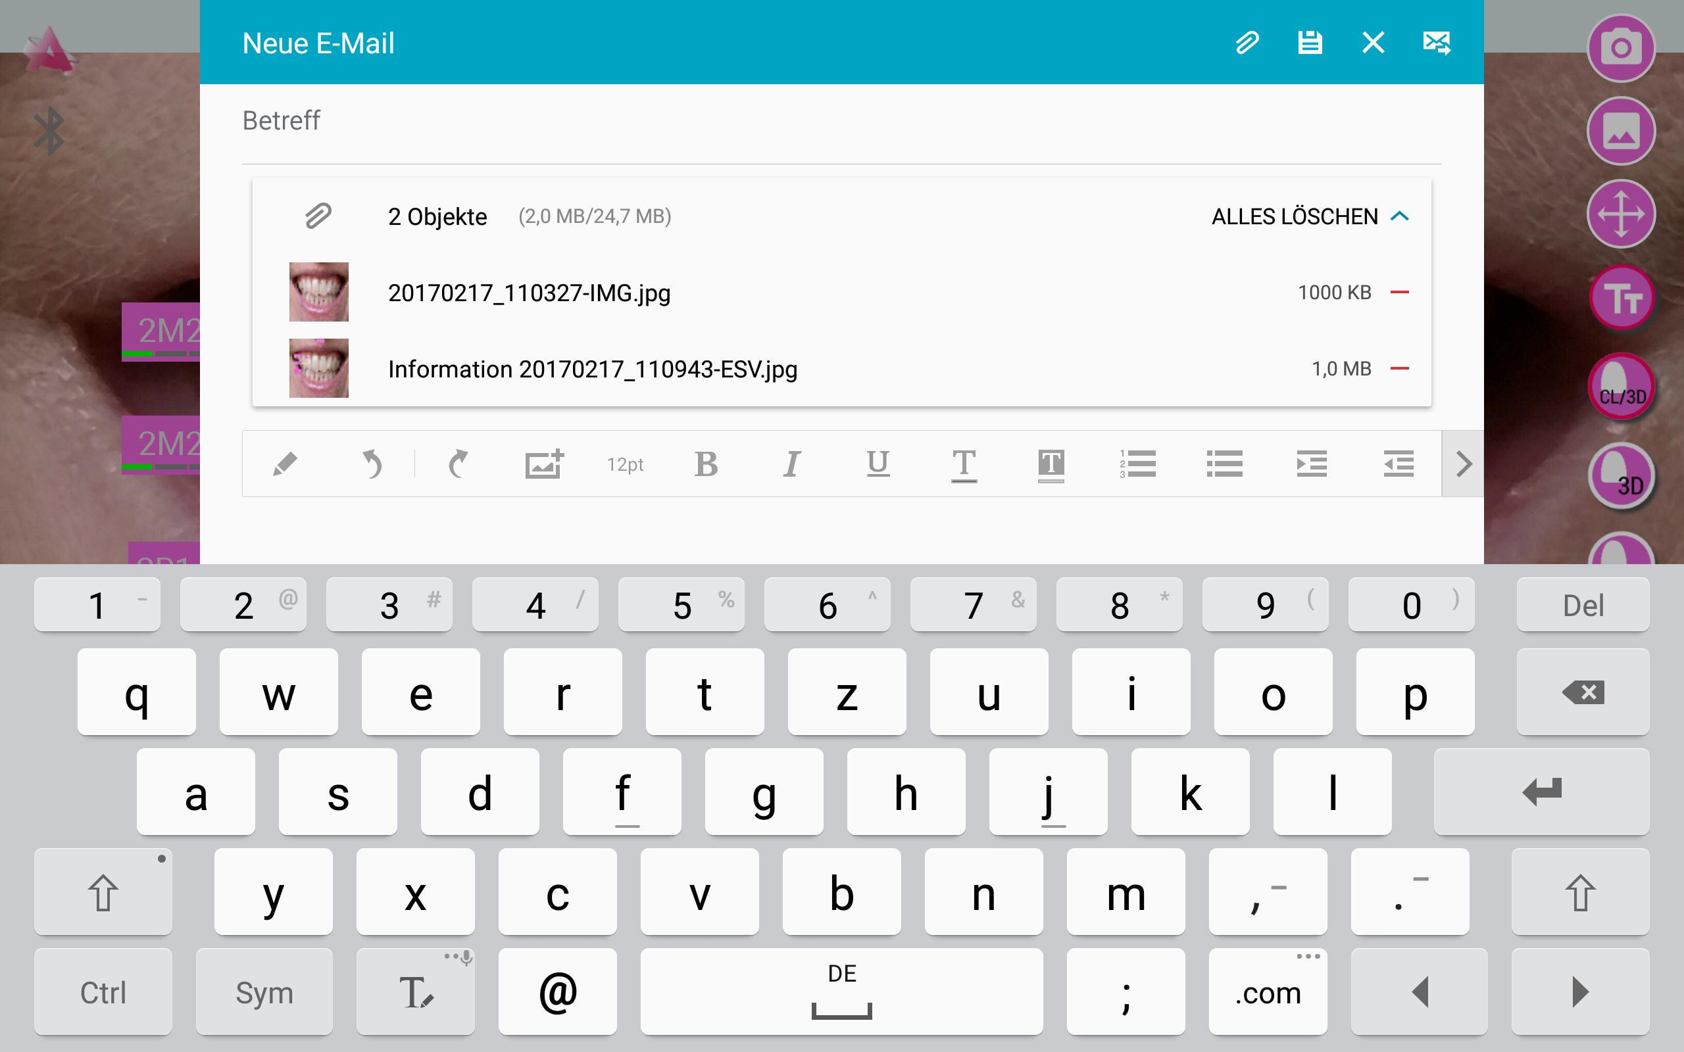
Task: Click the attach file paperclip icon in header
Action: (x=1247, y=43)
